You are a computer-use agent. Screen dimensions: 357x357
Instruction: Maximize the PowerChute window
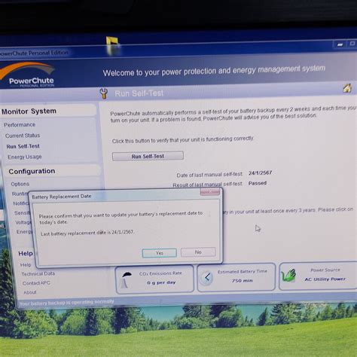point(352,44)
